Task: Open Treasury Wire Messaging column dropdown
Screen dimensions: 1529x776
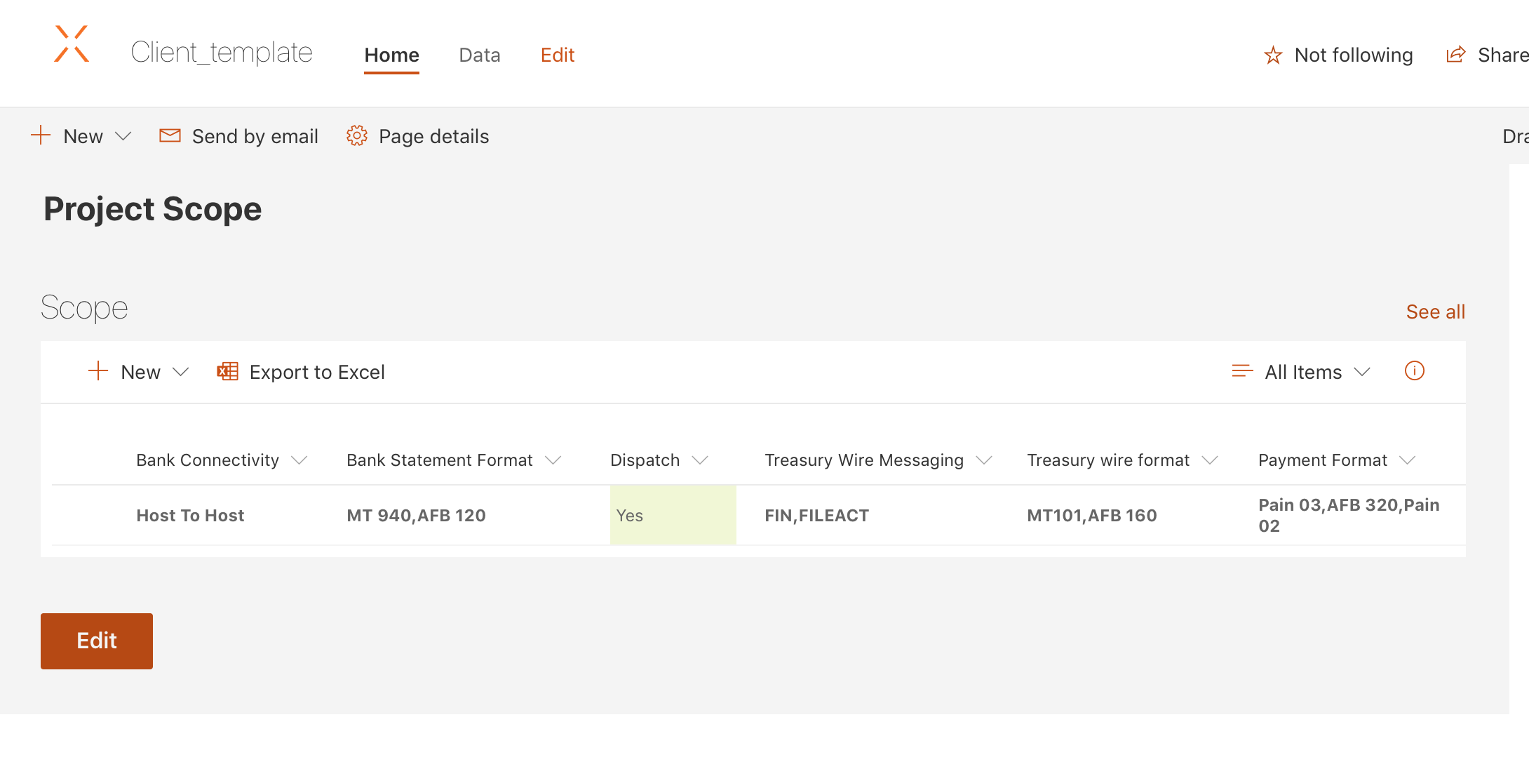Action: [984, 460]
